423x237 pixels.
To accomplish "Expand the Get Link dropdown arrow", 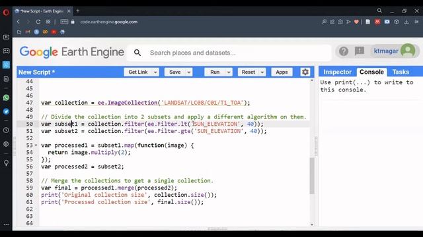I will 155,72.
